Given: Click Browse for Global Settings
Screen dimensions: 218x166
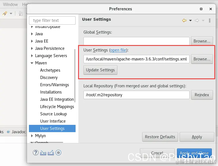Looking at the screenshot, I should click(202, 41).
